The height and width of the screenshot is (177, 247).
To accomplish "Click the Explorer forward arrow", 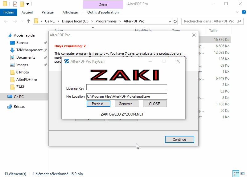I will point(15,21).
